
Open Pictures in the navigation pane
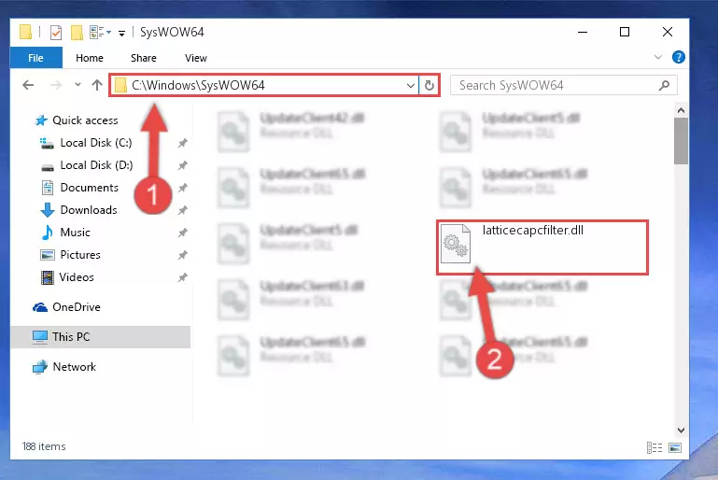pos(79,255)
